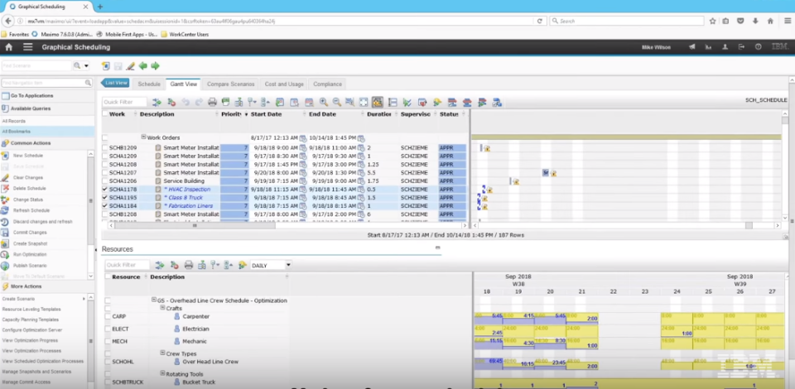The image size is (795, 389).
Task: Reload the page with browser refresh icon
Action: pyautogui.click(x=540, y=22)
